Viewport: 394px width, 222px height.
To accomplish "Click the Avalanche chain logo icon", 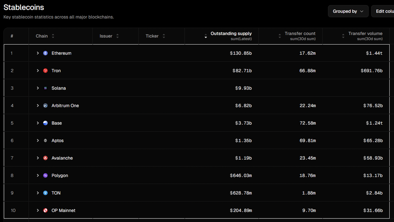I will point(45,158).
